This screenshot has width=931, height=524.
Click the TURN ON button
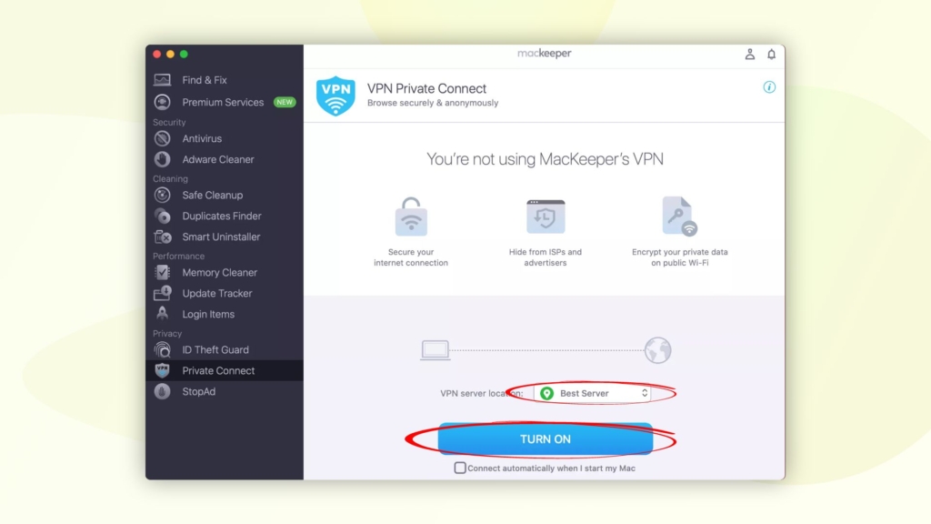(x=546, y=439)
